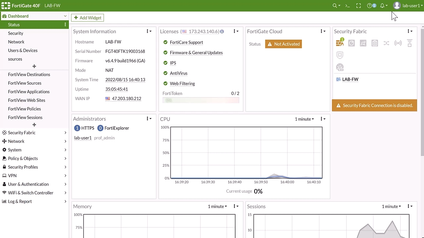Open the Security dashboard item
424x238 pixels.
coord(16,33)
